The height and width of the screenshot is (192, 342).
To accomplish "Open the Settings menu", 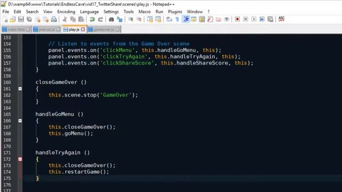I will [111, 12].
